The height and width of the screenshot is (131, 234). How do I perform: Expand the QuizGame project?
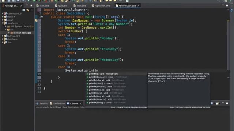click(3, 39)
